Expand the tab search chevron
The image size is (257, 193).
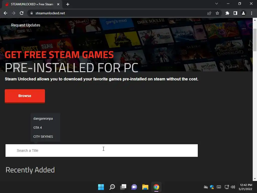[217, 4]
